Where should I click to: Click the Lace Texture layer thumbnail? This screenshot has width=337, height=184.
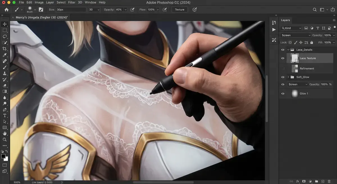click(x=295, y=58)
